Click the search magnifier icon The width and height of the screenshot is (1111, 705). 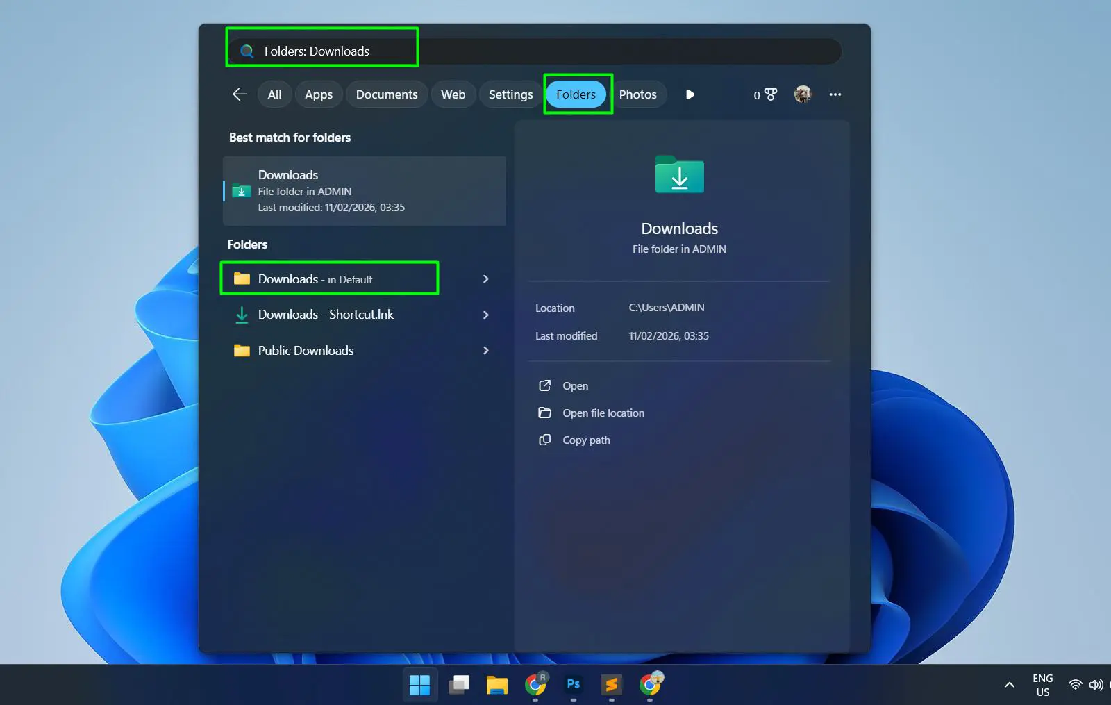coord(247,51)
